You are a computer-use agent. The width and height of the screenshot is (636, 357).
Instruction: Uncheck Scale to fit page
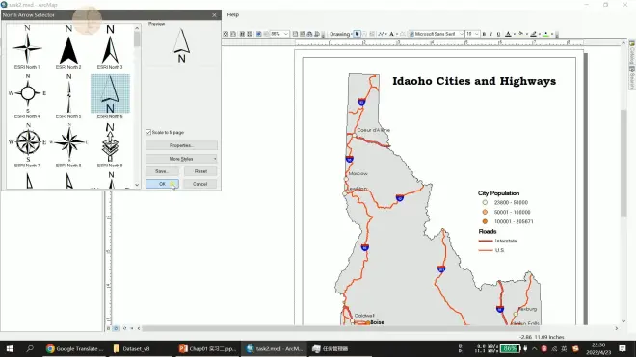(148, 132)
